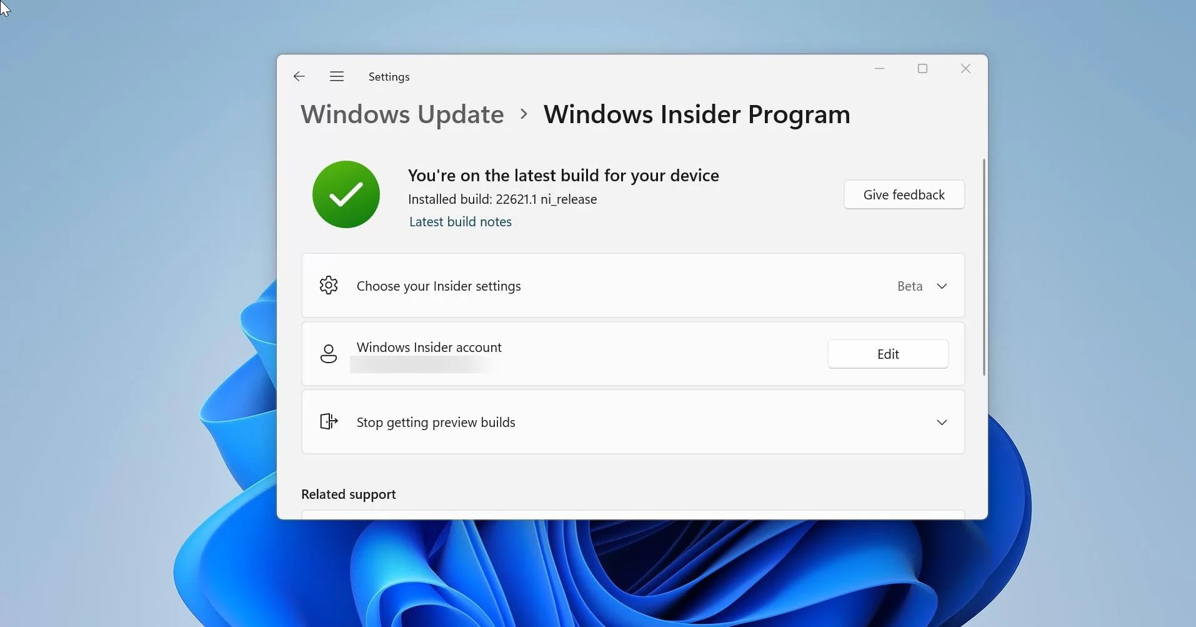1196x627 pixels.
Task: Select the Windows Insider account label
Action: pyautogui.click(x=429, y=347)
